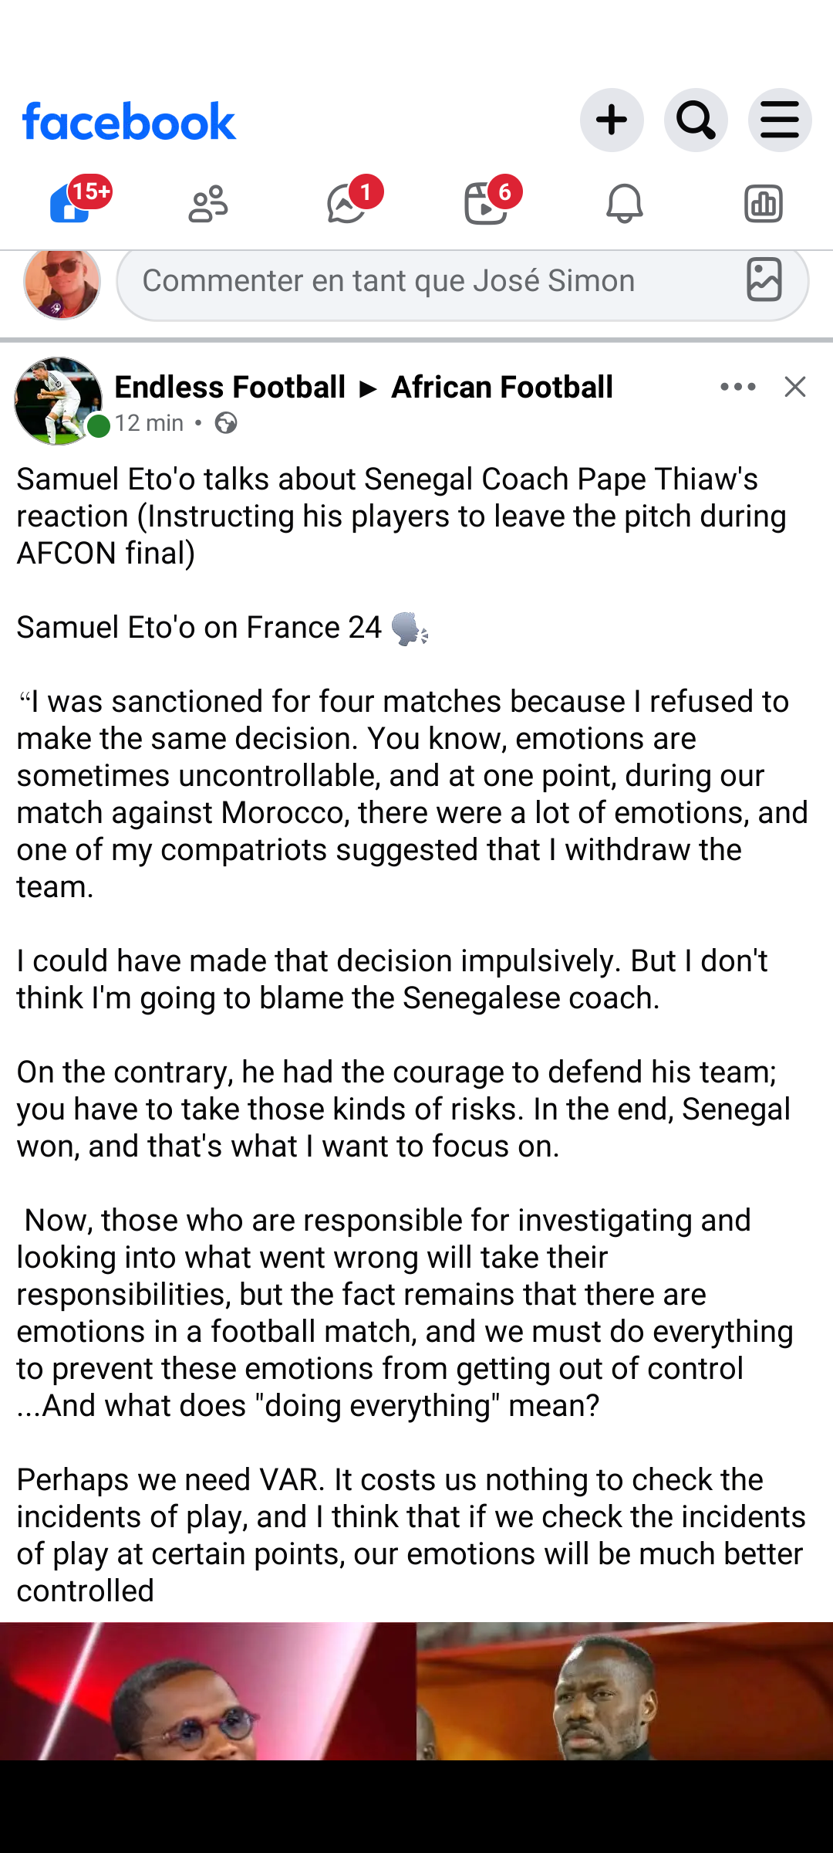The height and width of the screenshot is (1853, 833).
Task: Tap the plus create icon
Action: [x=612, y=120]
